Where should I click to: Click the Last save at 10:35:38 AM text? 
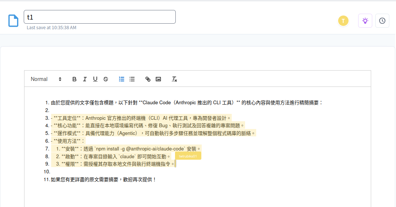(52, 27)
